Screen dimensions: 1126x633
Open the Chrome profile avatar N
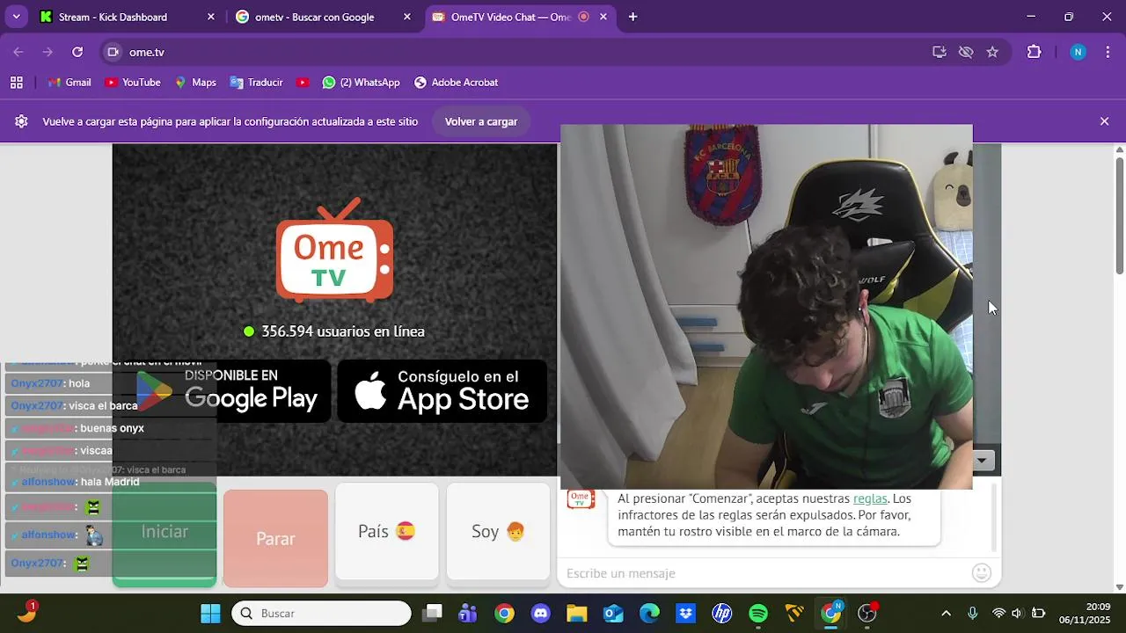click(1078, 52)
